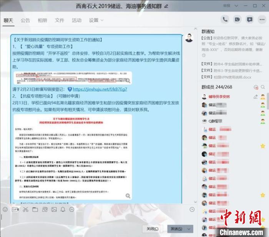
Task: Search group members with magnifier icon
Action: (263, 87)
